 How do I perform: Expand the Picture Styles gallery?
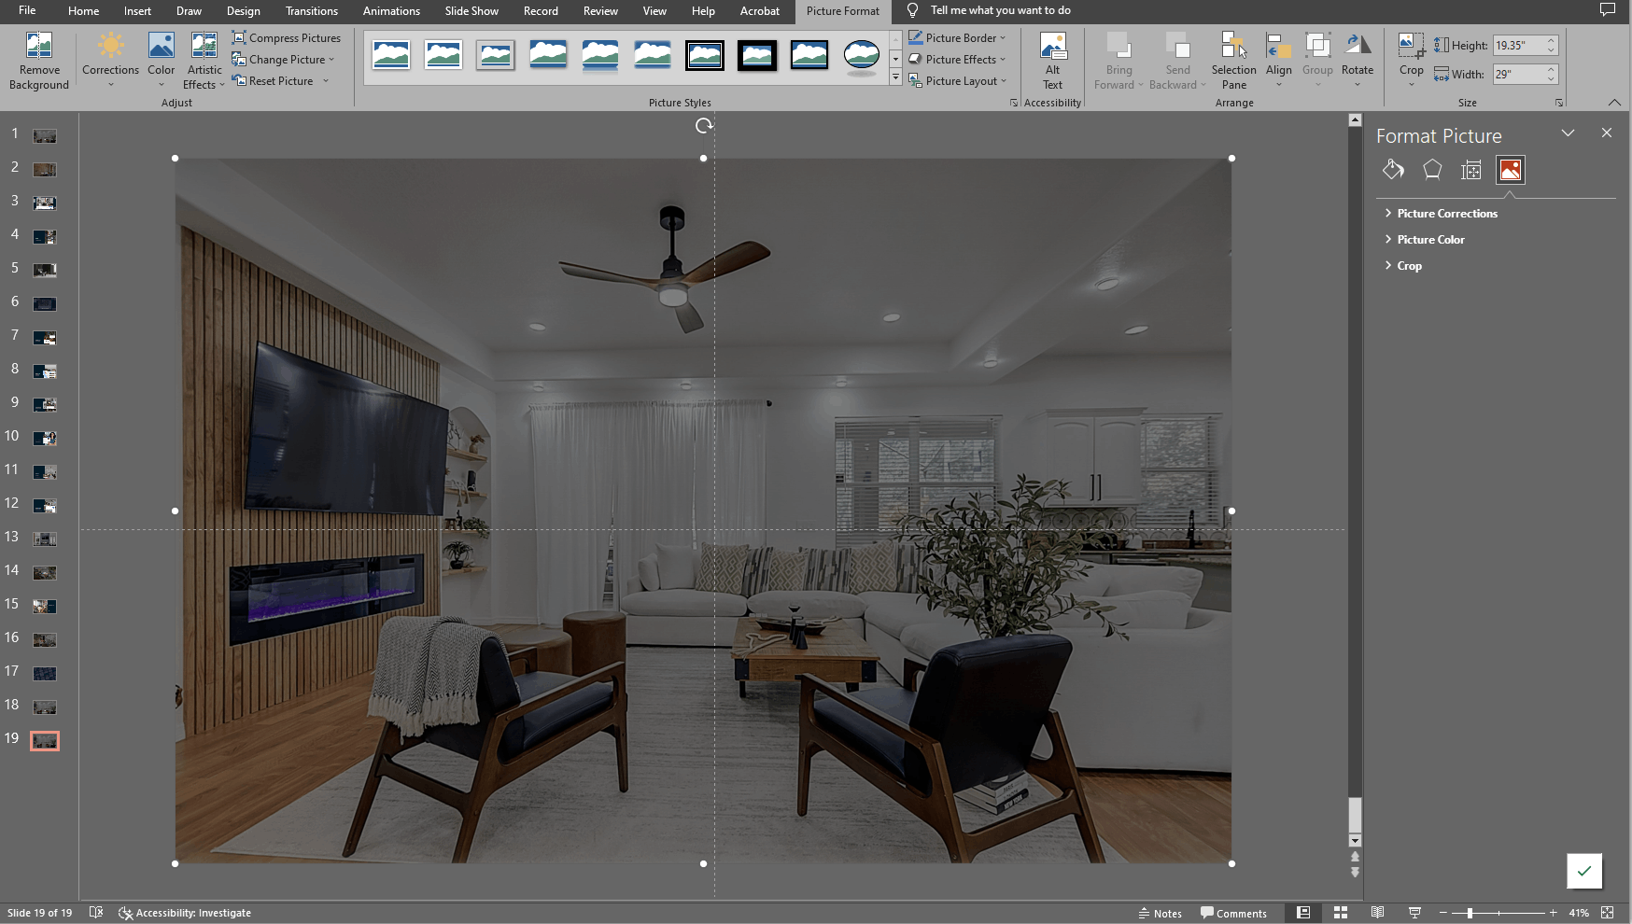(895, 78)
